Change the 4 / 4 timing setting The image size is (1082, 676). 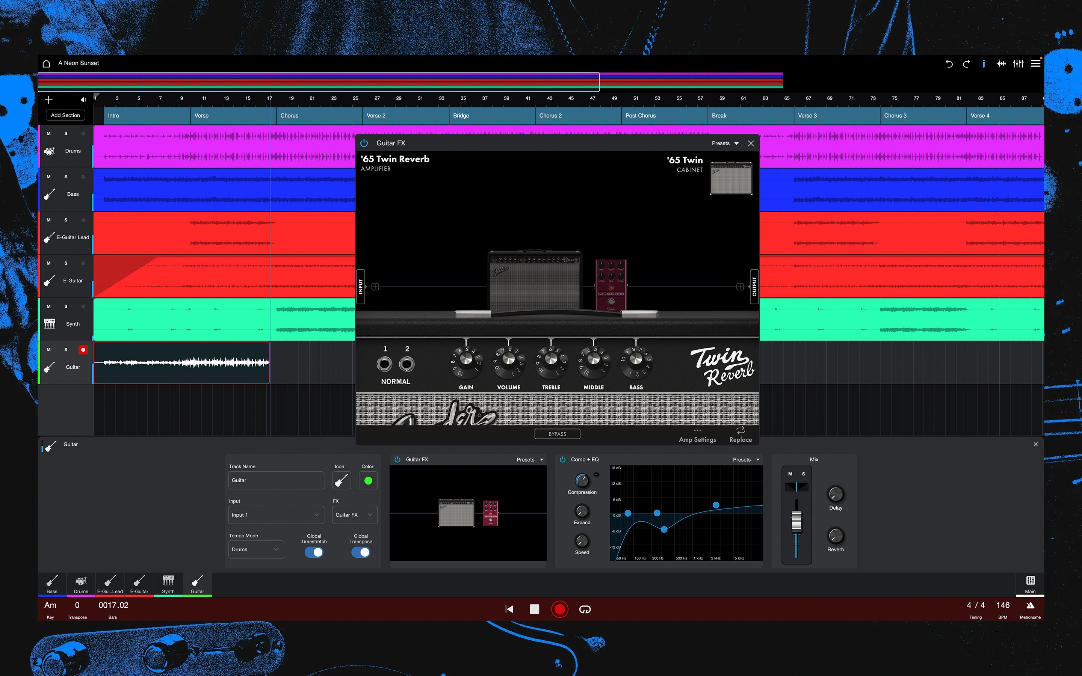click(976, 610)
